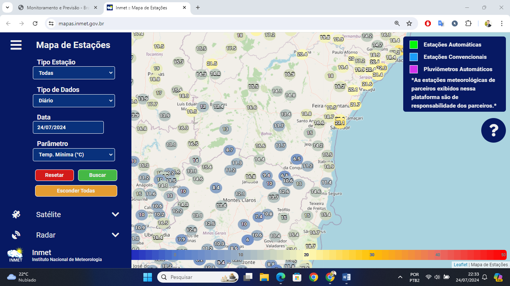The height and width of the screenshot is (286, 510).
Task: Open Word from the taskbar
Action: pyautogui.click(x=346, y=277)
